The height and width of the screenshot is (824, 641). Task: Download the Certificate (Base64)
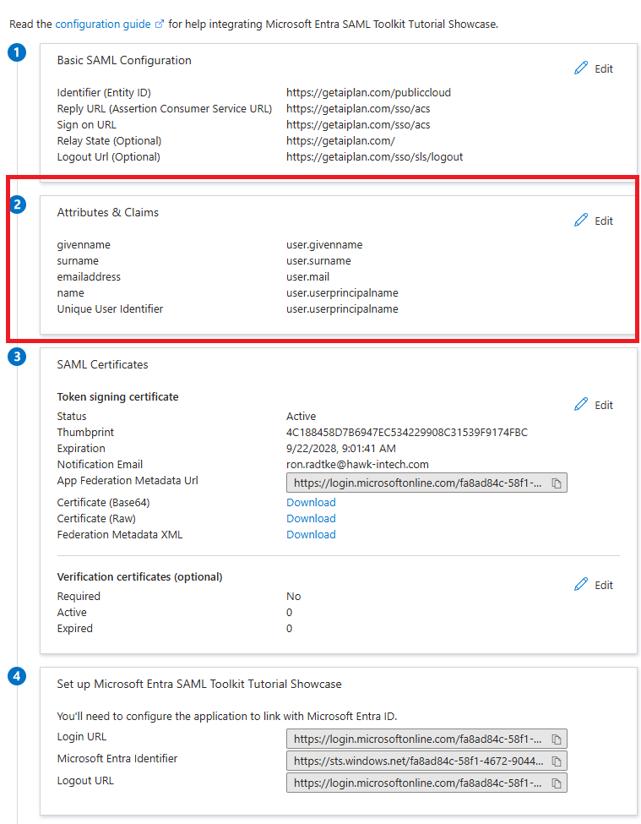tap(311, 503)
